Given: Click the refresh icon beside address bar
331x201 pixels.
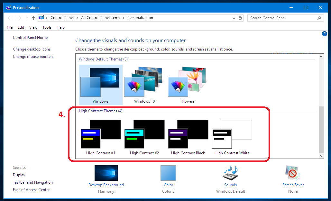Looking at the screenshot, I should 240,18.
